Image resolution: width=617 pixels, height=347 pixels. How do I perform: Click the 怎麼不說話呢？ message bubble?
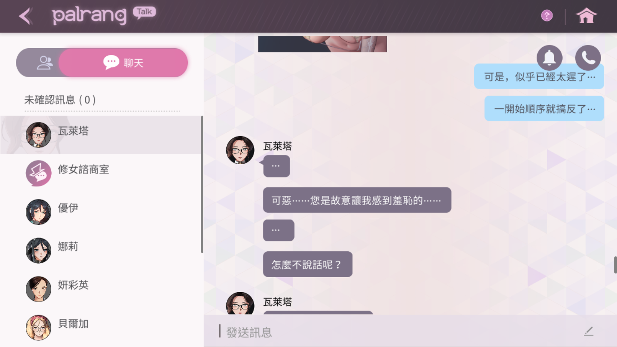pyautogui.click(x=308, y=264)
